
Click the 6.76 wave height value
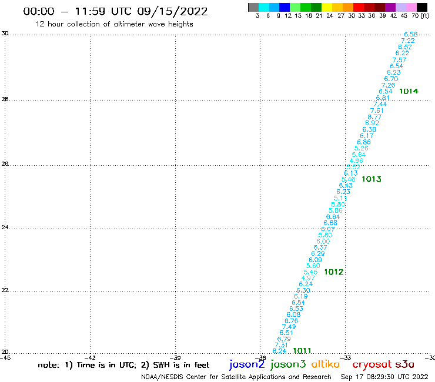(292, 321)
